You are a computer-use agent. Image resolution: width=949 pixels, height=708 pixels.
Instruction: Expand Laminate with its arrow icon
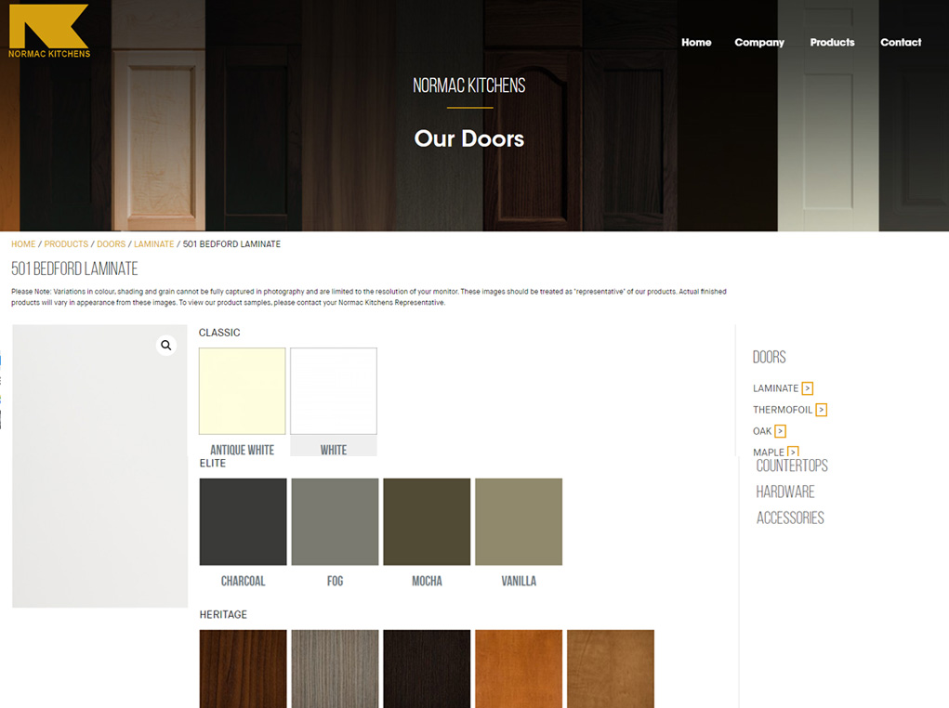(x=808, y=388)
